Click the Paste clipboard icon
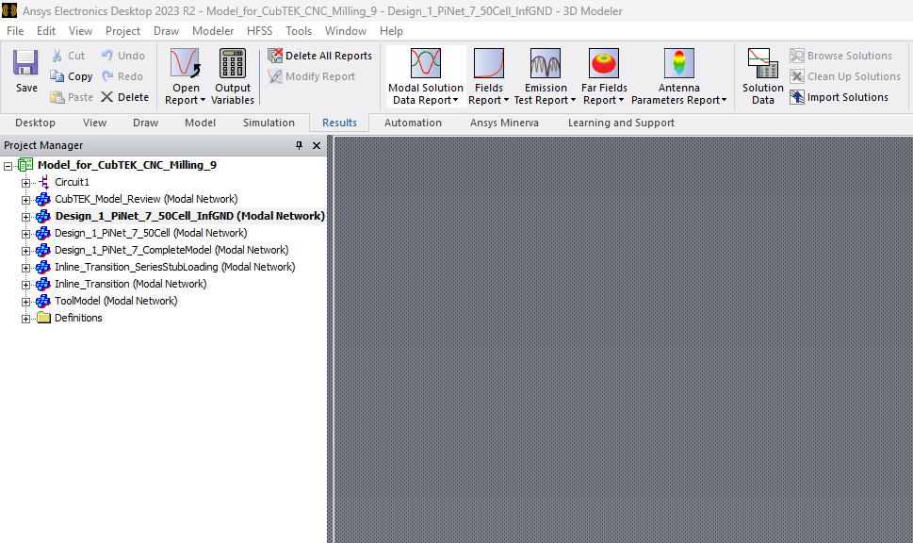Image resolution: width=913 pixels, height=543 pixels. (x=57, y=97)
